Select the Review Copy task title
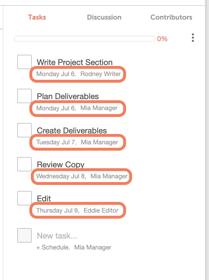 tap(60, 164)
